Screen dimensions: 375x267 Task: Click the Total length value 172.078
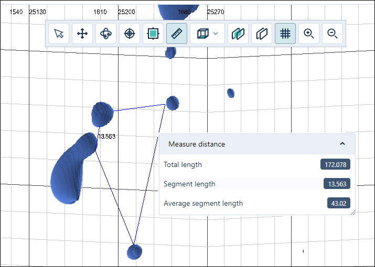pyautogui.click(x=335, y=164)
